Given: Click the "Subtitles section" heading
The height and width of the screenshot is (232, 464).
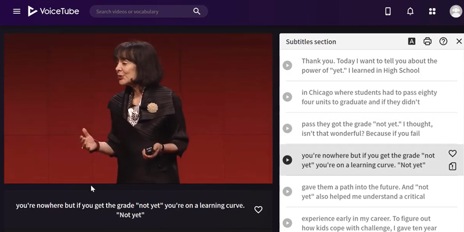Looking at the screenshot, I should [311, 42].
